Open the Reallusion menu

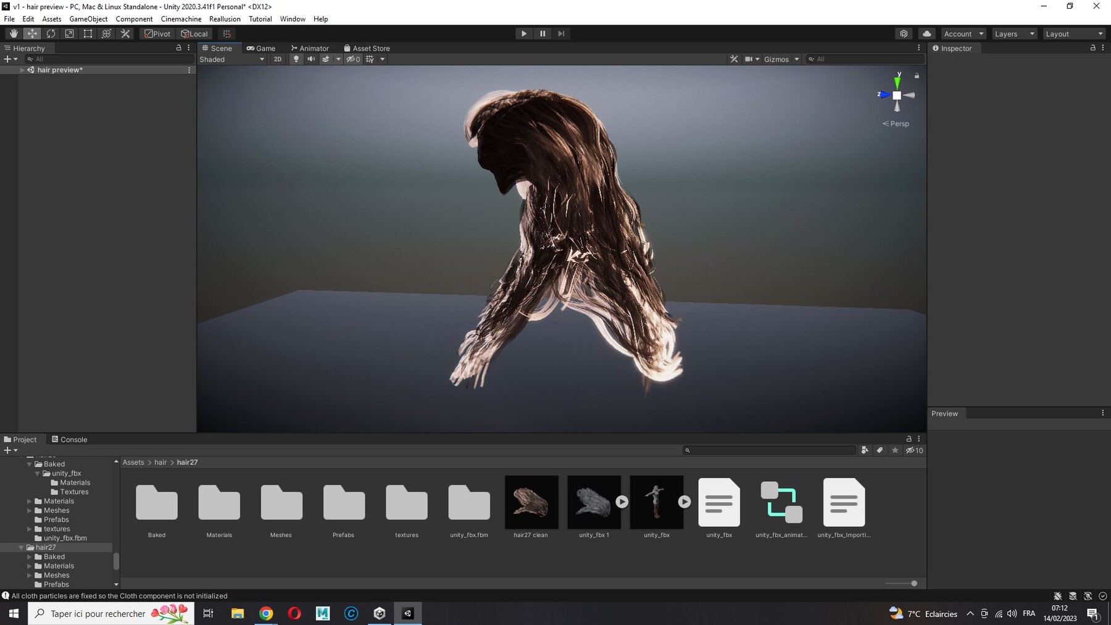(x=225, y=19)
